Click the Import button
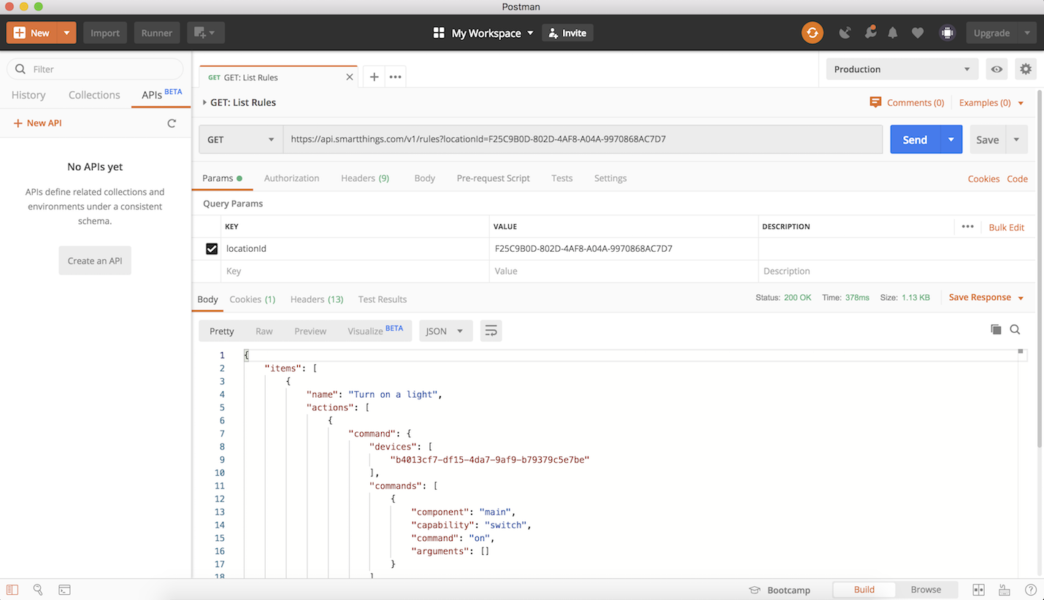This screenshot has height=600, width=1044. pyautogui.click(x=105, y=33)
